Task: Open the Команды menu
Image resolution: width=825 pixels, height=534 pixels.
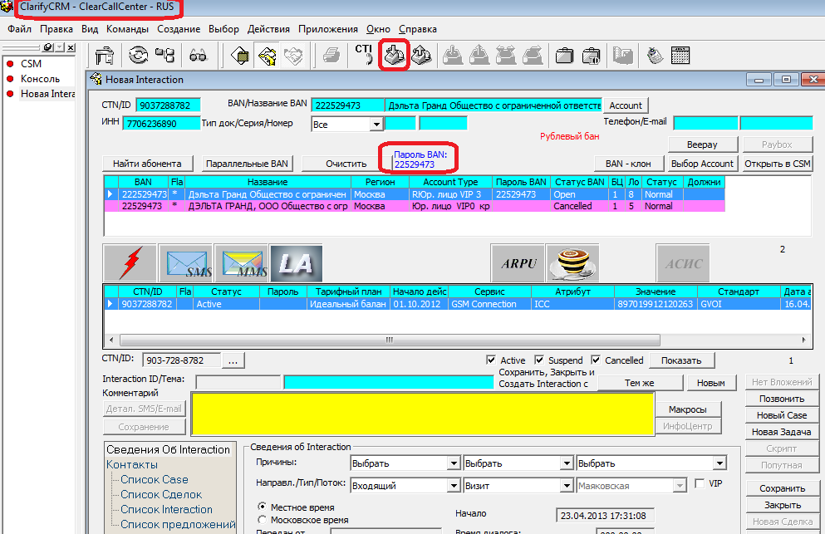Action: 127,29
